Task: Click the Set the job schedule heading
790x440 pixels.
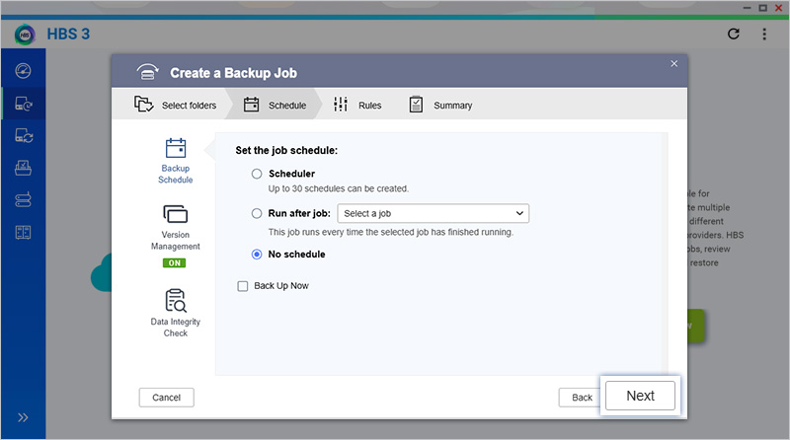Action: coord(286,150)
